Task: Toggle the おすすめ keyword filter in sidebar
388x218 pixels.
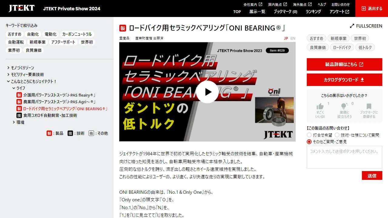Action: click(x=15, y=34)
